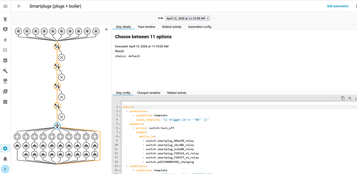Open the wrench tools sidebar icon
The height and width of the screenshot is (174, 357).
[x=5, y=71]
